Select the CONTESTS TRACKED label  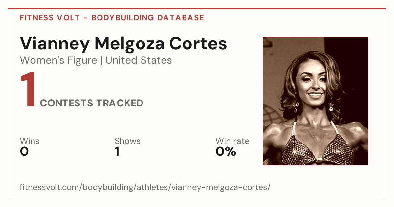click(x=92, y=103)
